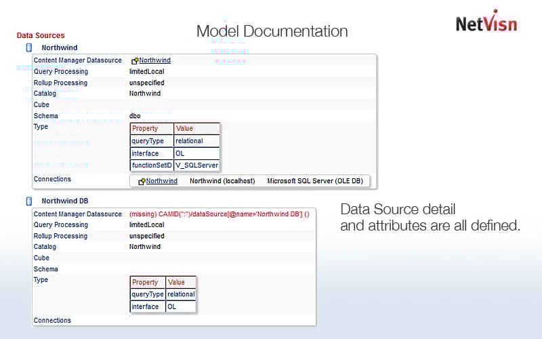Click interface cell in Northwind type table
The width and height of the screenshot is (542, 339).
(x=152, y=153)
